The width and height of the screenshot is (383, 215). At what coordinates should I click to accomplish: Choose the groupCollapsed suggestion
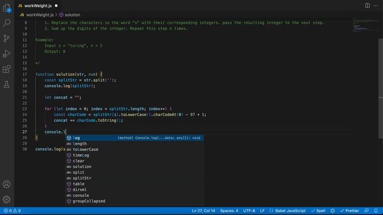click(x=135, y=201)
